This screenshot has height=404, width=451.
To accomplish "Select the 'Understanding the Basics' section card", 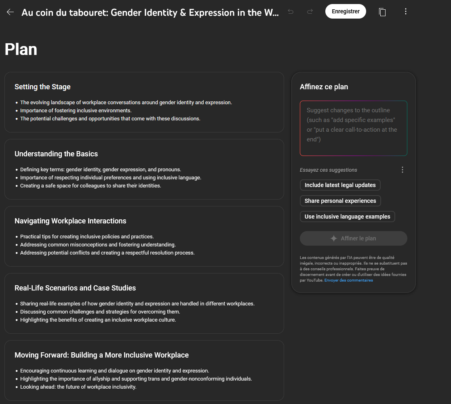I will pos(144,169).
